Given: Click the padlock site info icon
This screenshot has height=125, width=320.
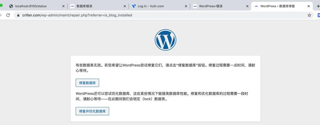Looking at the screenshot, I should click(x=18, y=15).
